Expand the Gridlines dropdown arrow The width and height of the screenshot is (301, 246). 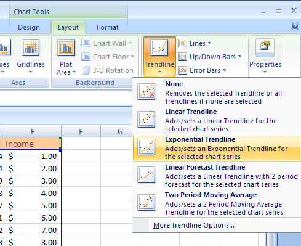[x=30, y=72]
